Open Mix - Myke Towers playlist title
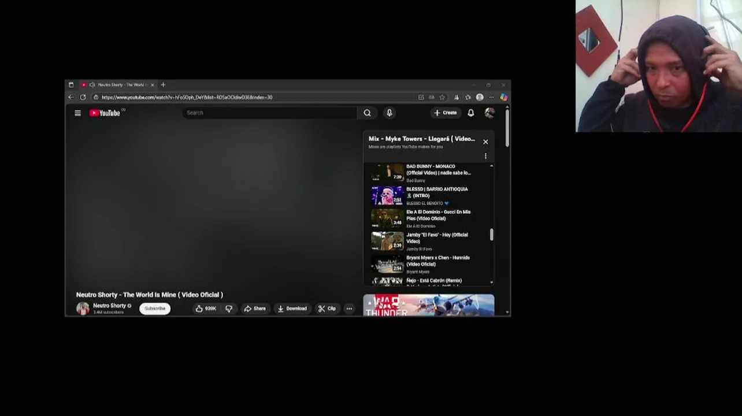This screenshot has height=416, width=742. point(422,139)
